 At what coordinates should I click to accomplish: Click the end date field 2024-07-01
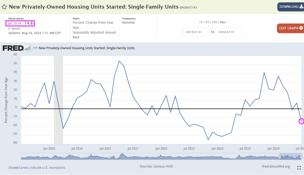click(229, 32)
